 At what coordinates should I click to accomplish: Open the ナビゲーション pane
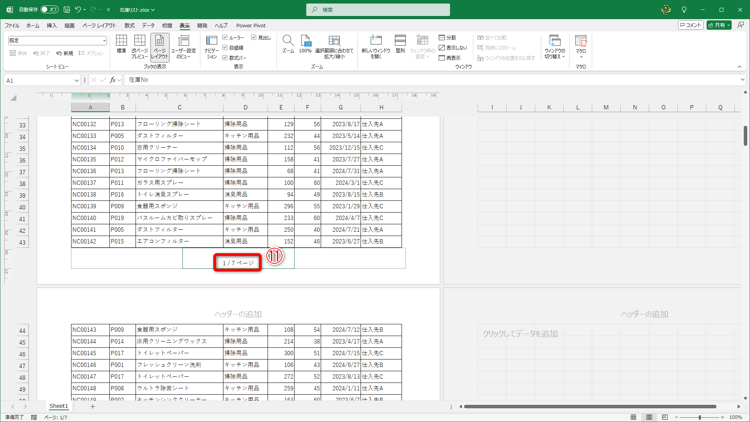pos(211,46)
